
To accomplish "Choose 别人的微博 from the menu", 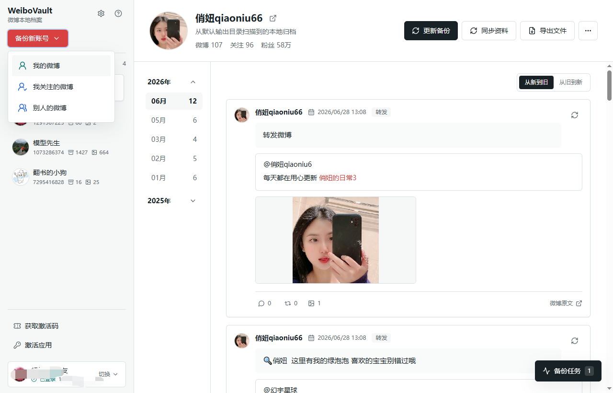I will [x=61, y=108].
